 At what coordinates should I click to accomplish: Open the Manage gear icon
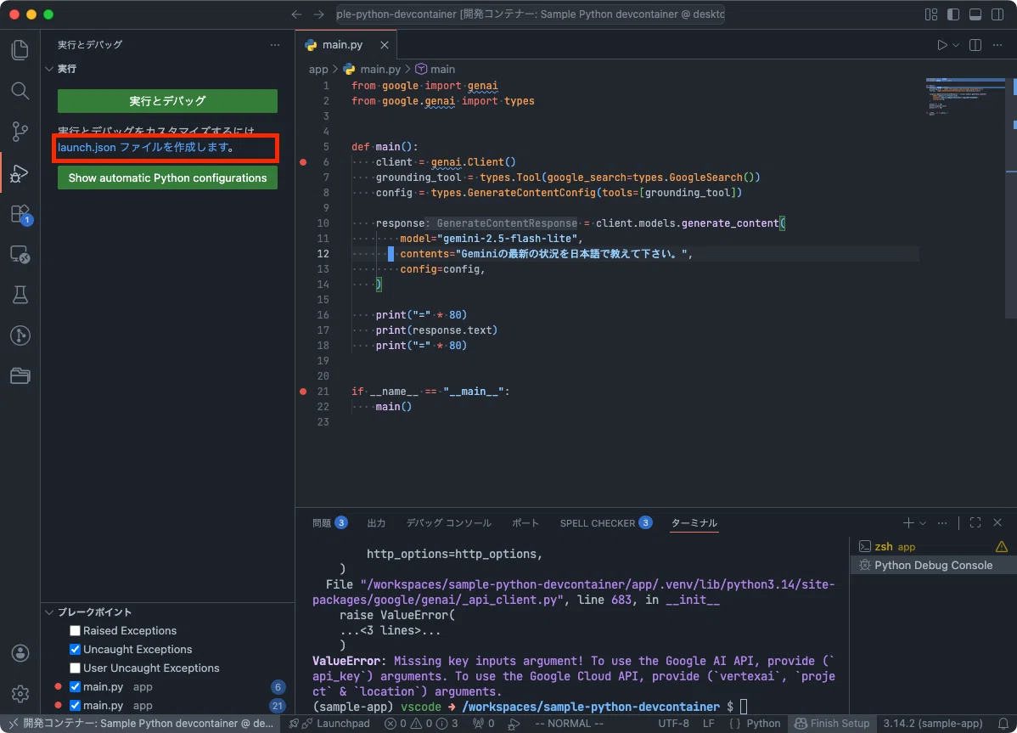[20, 693]
